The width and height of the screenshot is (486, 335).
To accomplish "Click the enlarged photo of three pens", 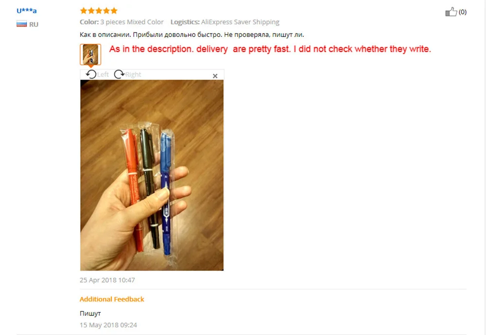I will (152, 175).
